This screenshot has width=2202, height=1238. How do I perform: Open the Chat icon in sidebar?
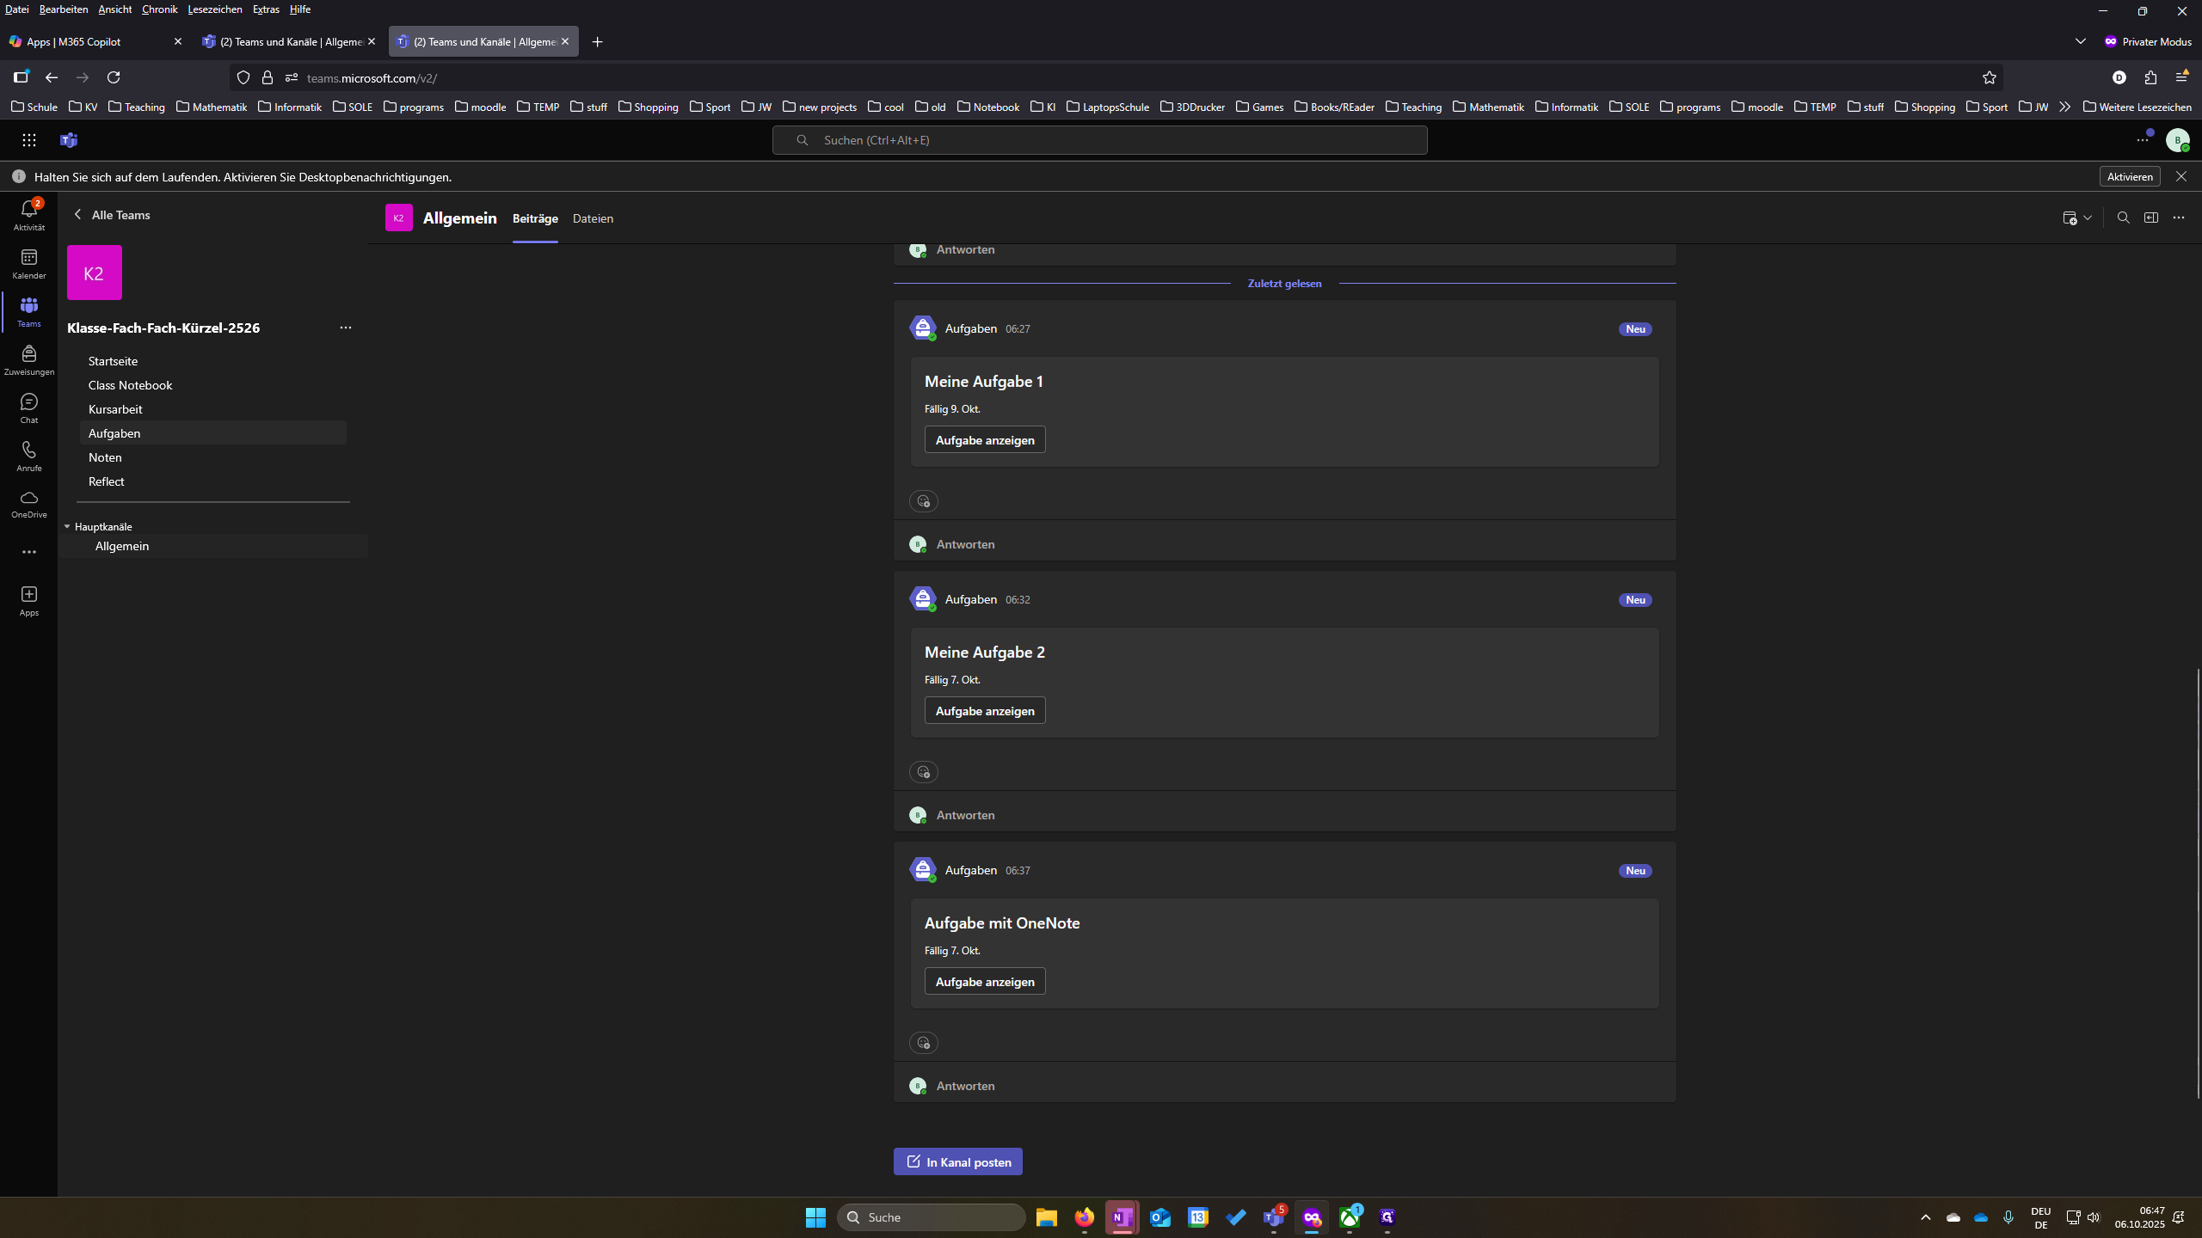point(29,408)
